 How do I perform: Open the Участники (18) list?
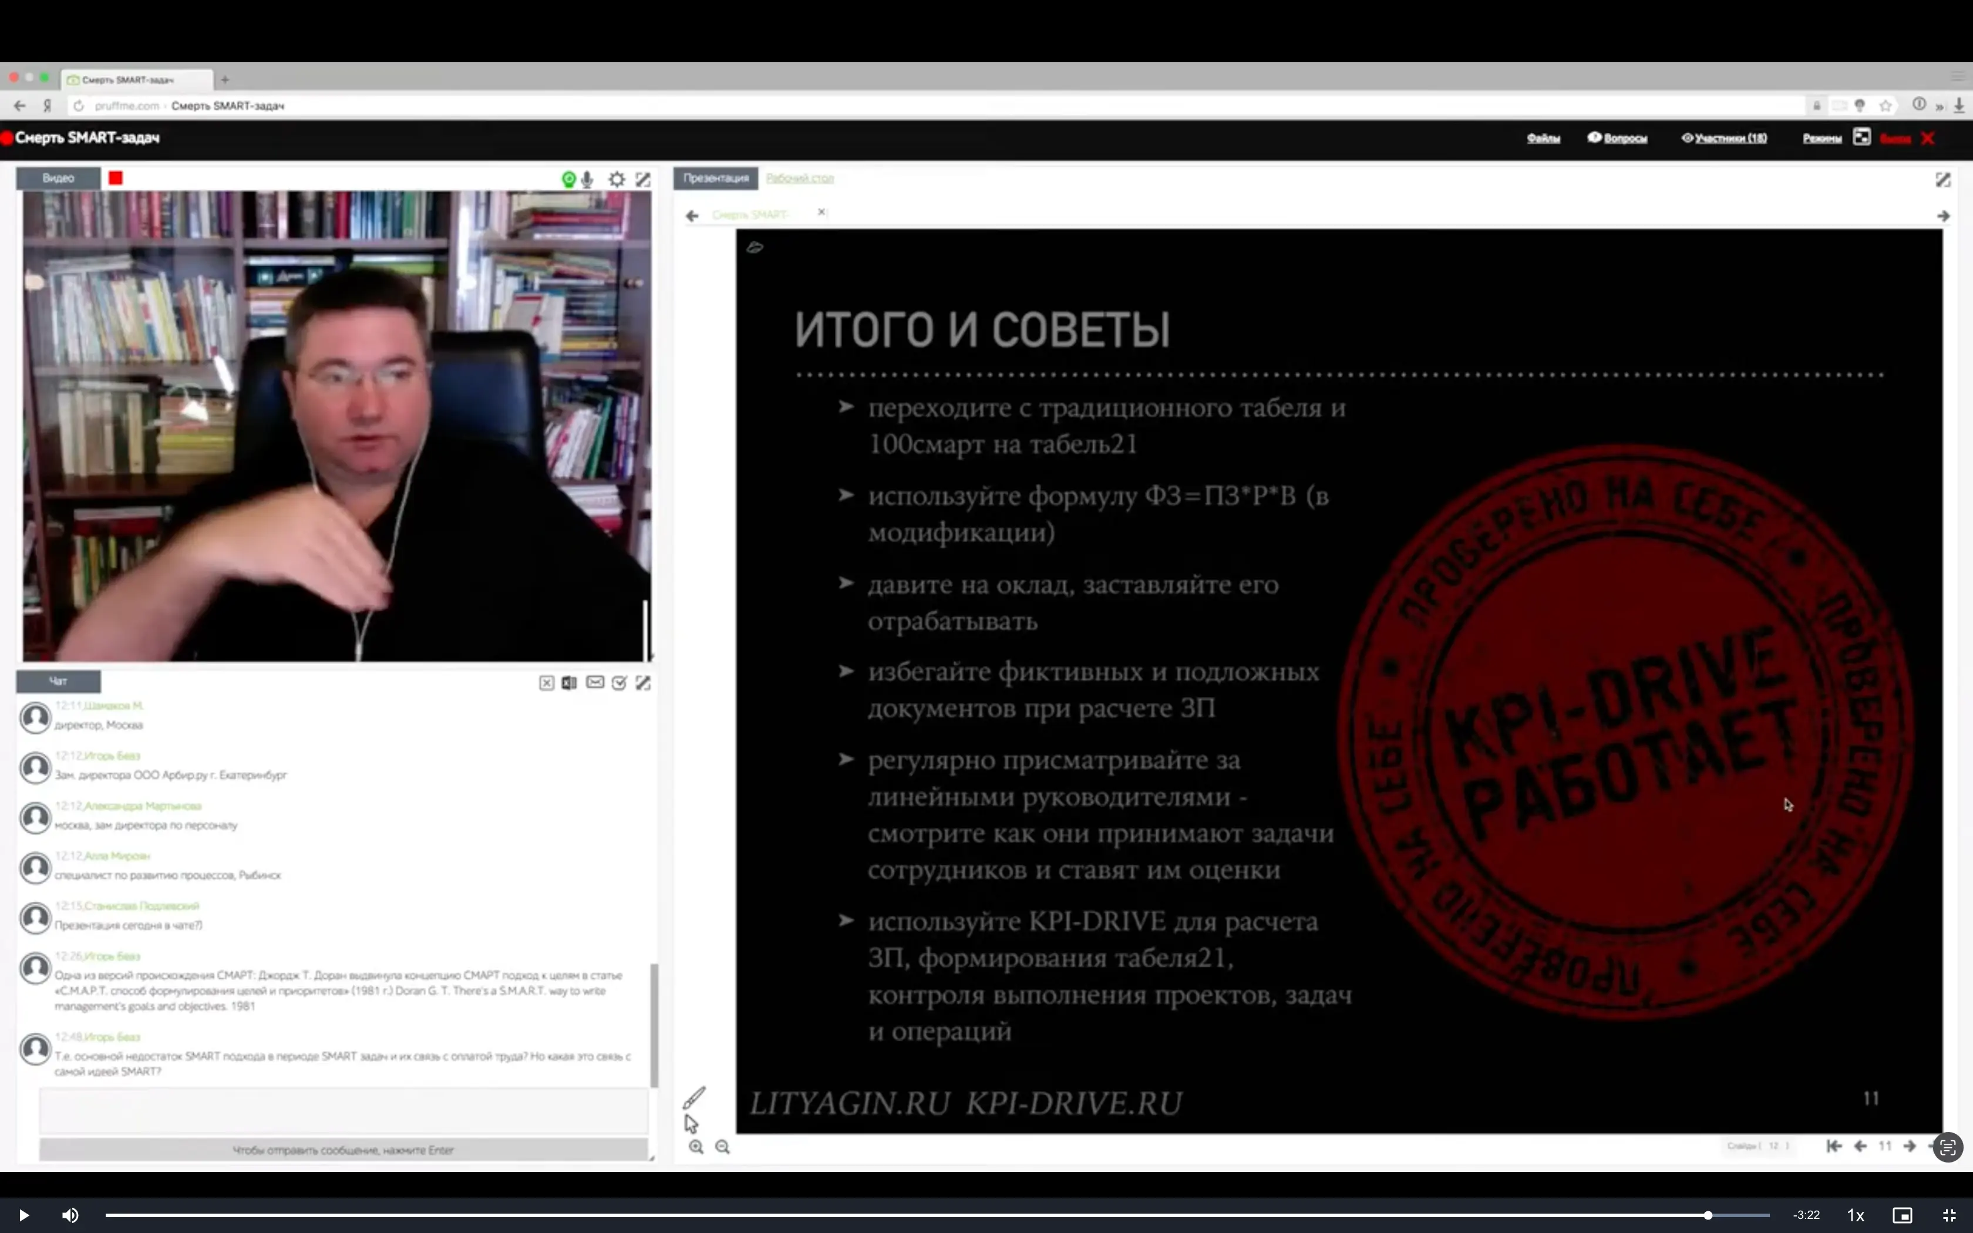point(1725,138)
